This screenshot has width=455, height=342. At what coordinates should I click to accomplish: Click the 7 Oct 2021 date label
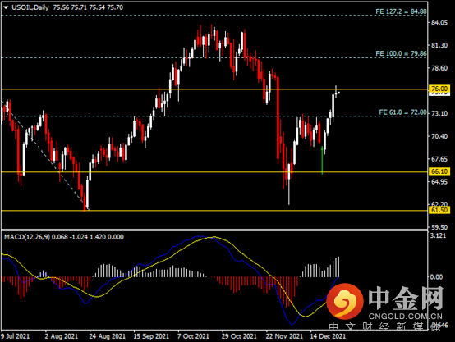[x=193, y=336]
